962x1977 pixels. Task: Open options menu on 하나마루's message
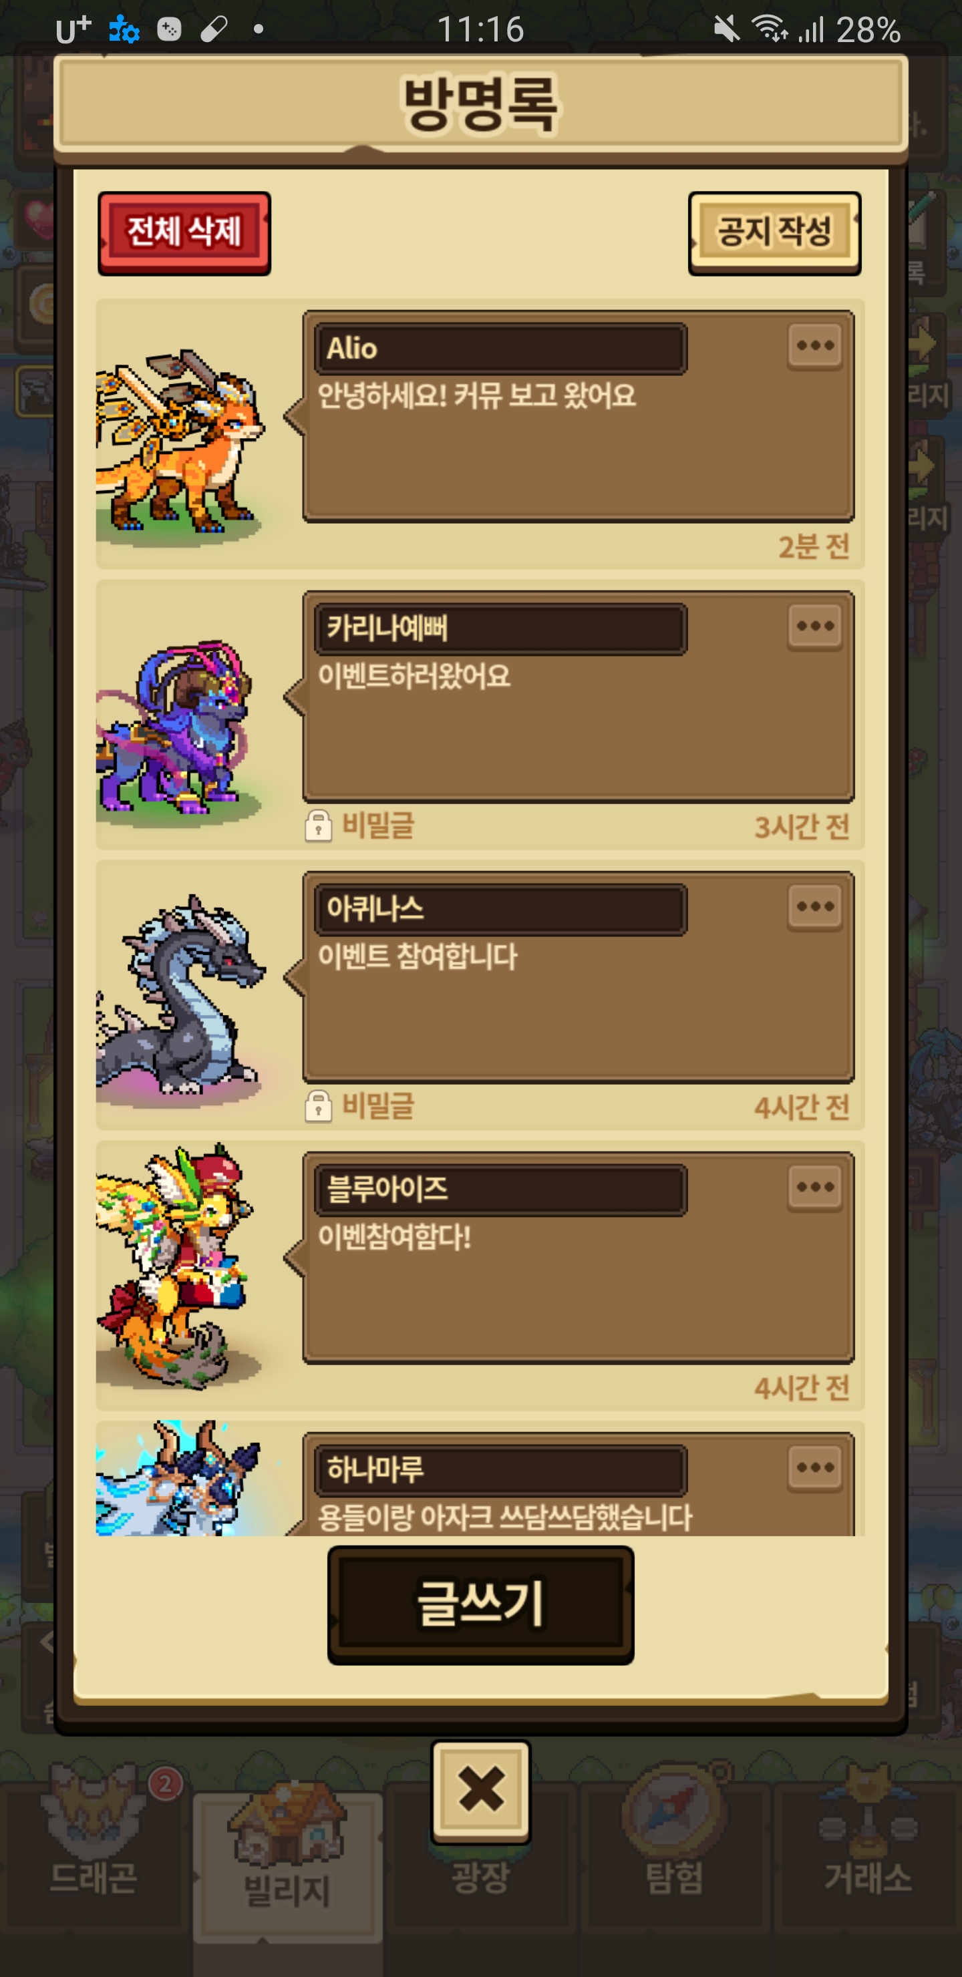(814, 1467)
